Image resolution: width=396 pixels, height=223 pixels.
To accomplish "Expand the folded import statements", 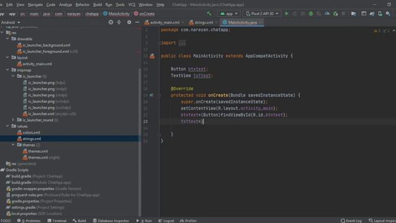I will tap(182, 43).
